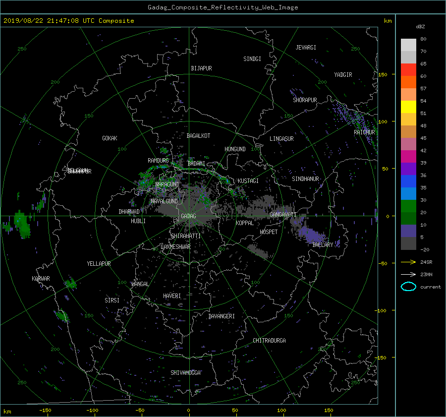Click the 'current' legend label
This screenshot has height=417, width=446.
point(430,287)
